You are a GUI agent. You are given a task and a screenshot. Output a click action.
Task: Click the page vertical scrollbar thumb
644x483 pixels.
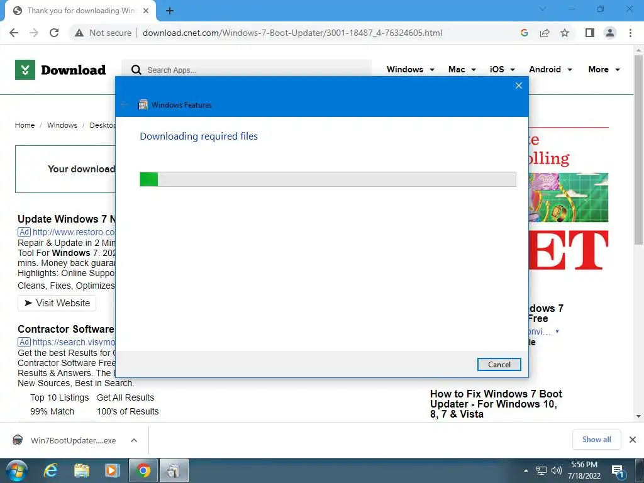[638, 150]
